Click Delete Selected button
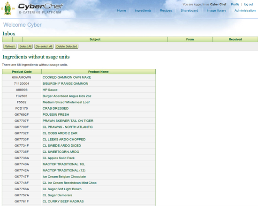 (x=67, y=46)
